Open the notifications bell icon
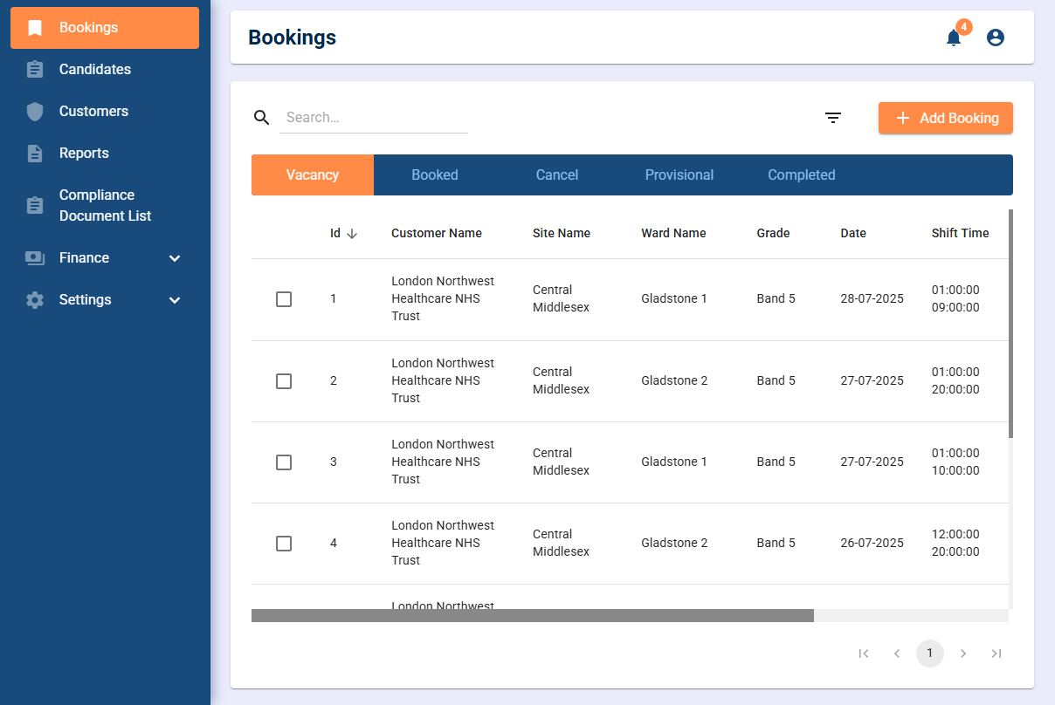The width and height of the screenshot is (1055, 705). (954, 38)
